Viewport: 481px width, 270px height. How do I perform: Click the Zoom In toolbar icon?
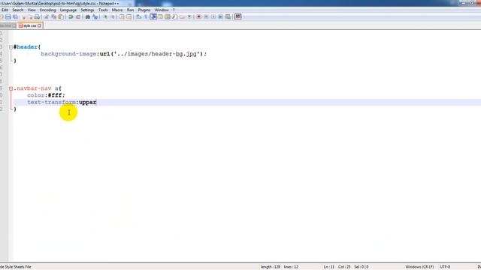tap(105, 16)
